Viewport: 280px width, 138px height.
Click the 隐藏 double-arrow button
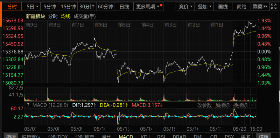coord(260,7)
